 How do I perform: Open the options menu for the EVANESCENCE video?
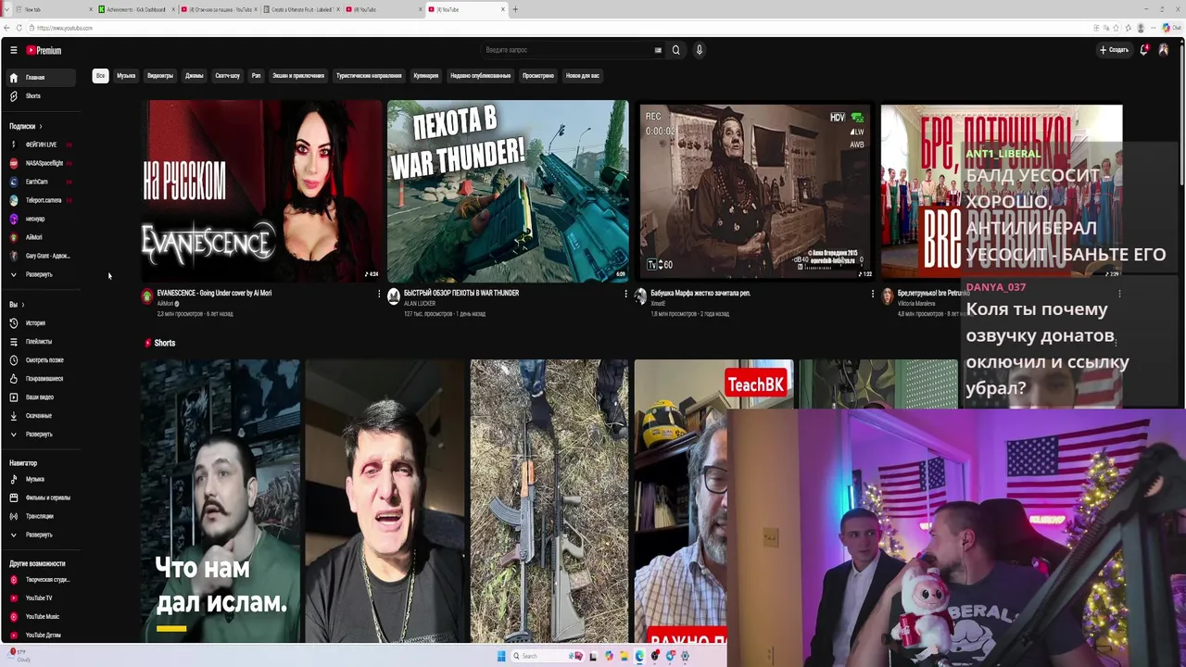[x=379, y=294]
